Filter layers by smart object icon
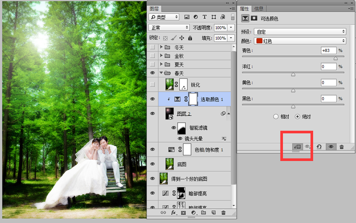 223,17
